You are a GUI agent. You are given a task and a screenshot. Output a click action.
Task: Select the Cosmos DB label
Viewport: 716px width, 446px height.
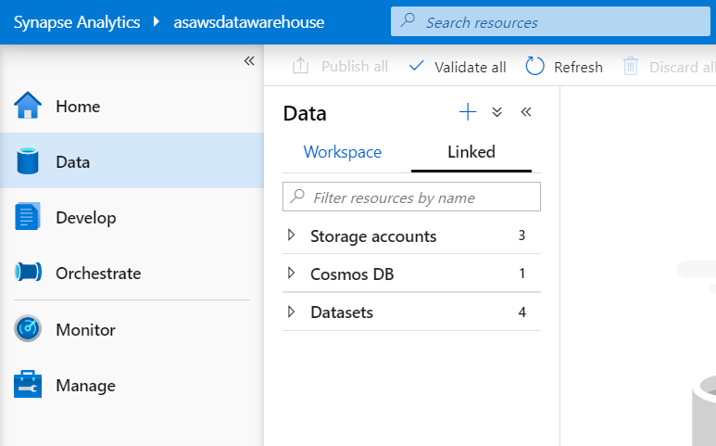click(x=352, y=274)
